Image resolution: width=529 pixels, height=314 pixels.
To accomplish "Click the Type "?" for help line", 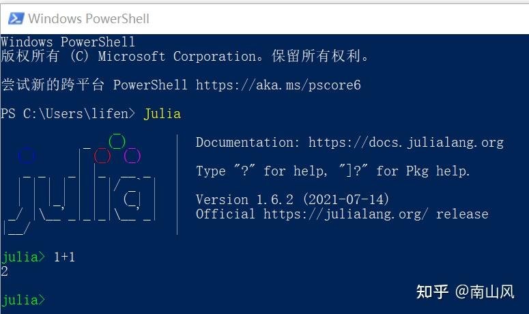I will (x=332, y=171).
